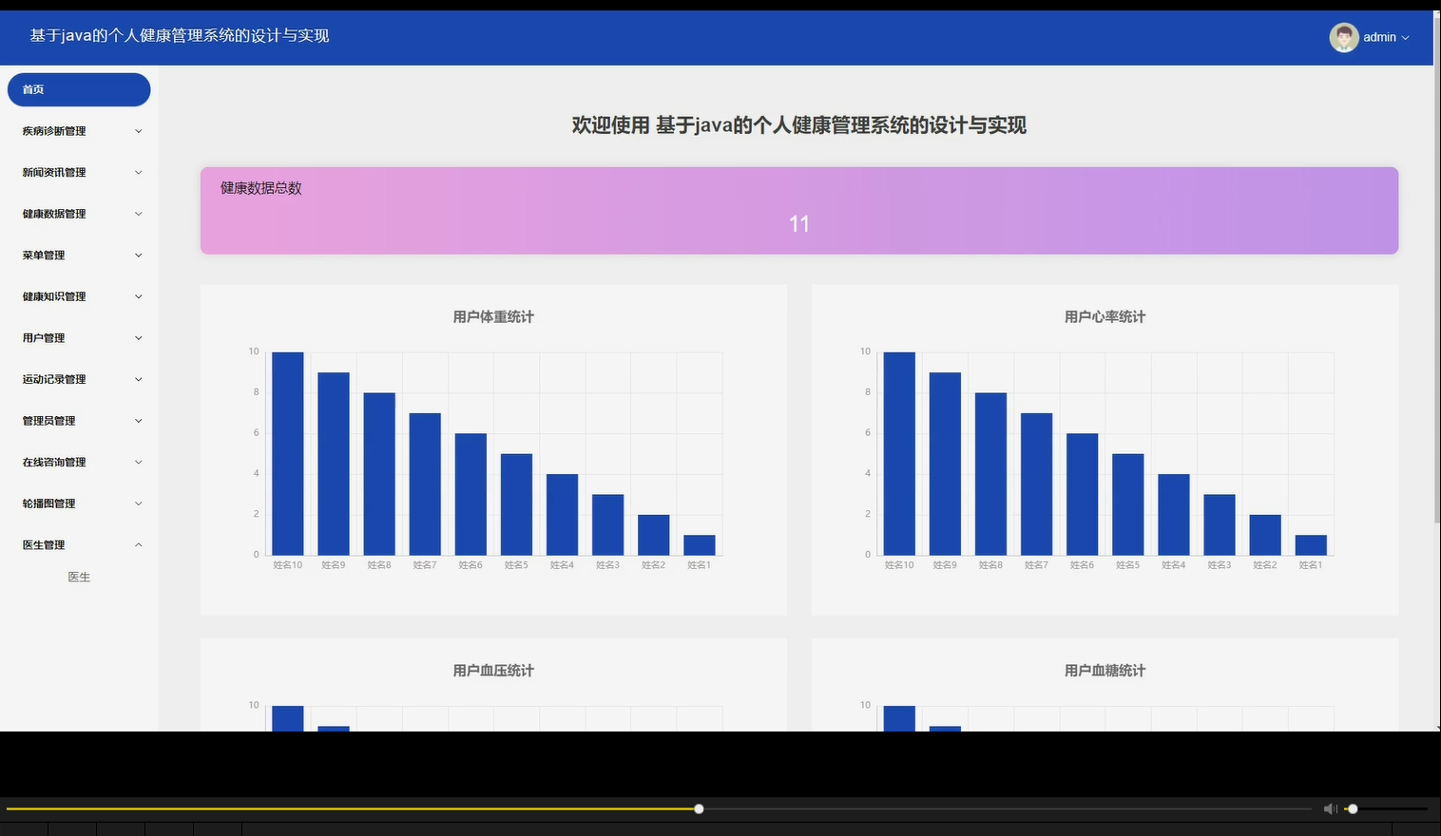The width and height of the screenshot is (1441, 836).
Task: Click the 用户心率统计 chart title
Action: pyautogui.click(x=1105, y=316)
